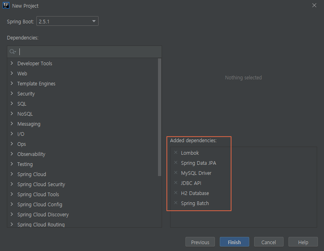Select the Template Engines row
The image size is (324, 251).
[x=82, y=84]
